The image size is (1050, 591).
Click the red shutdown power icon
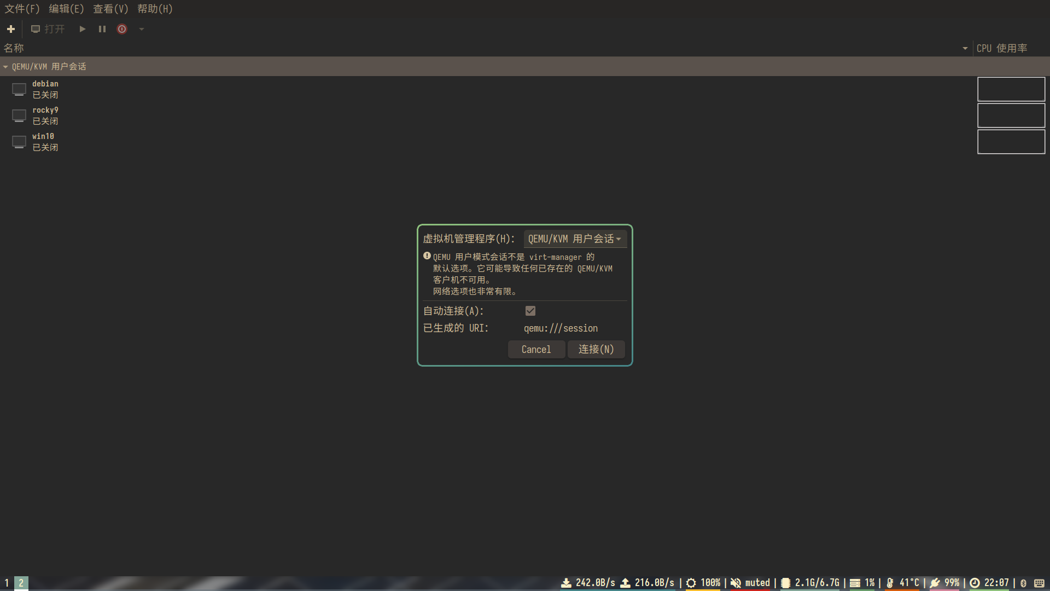coord(122,29)
